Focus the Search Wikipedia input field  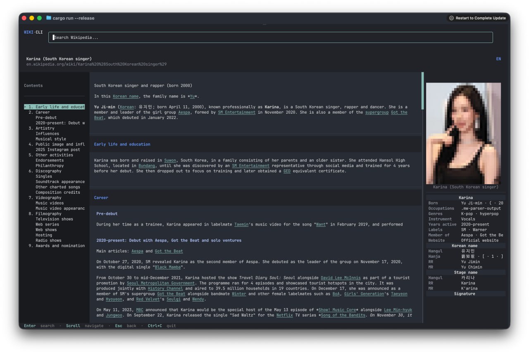[x=271, y=38]
